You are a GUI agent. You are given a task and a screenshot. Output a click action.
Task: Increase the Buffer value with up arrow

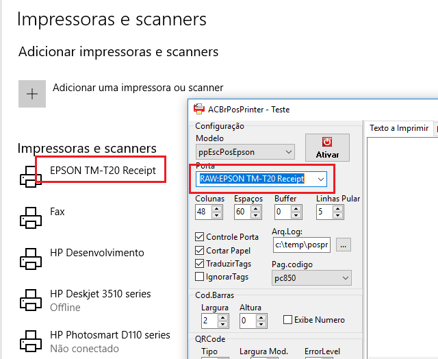point(296,208)
